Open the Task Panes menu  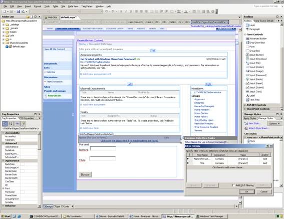coord(87,7)
